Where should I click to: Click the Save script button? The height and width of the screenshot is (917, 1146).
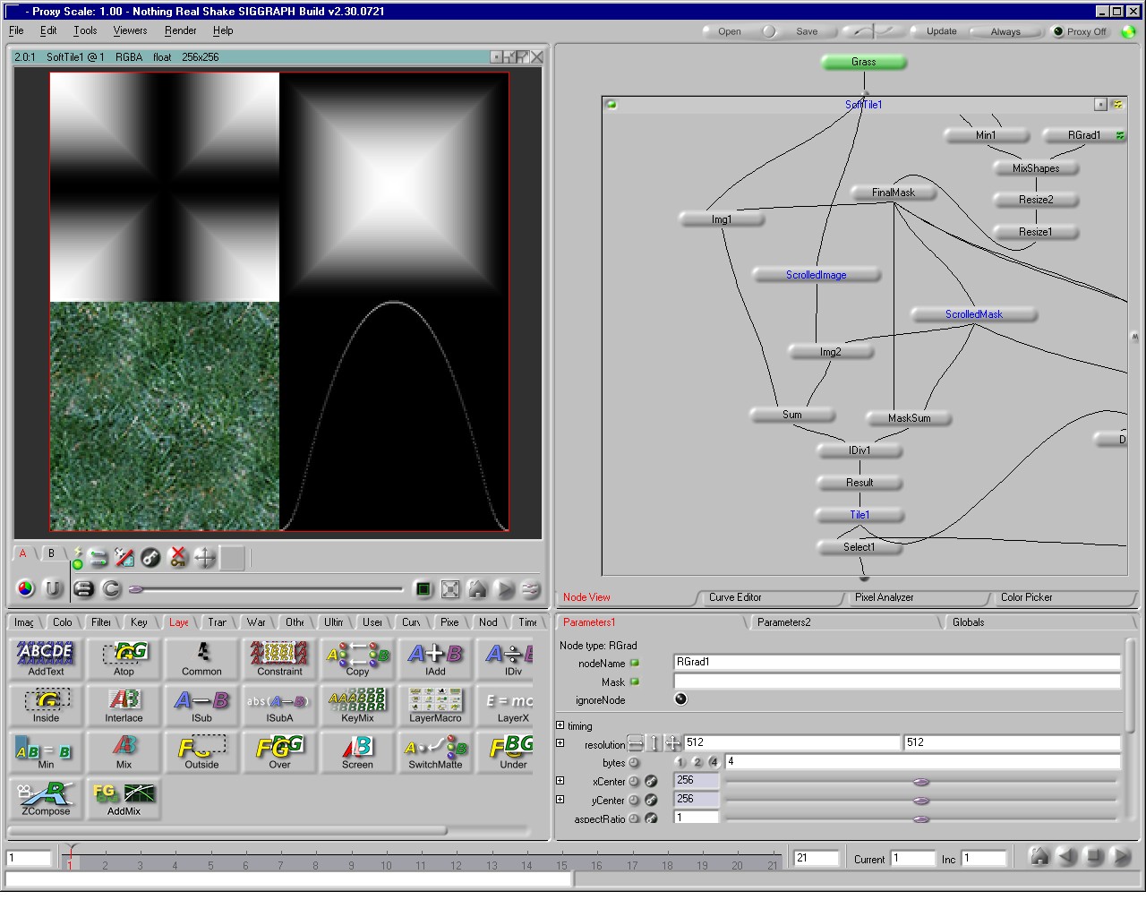807,31
